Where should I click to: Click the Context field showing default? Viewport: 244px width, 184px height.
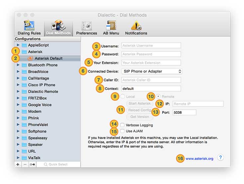[x=151, y=89]
